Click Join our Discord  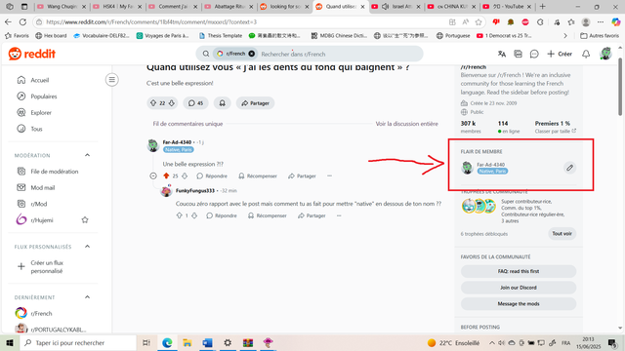click(519, 288)
